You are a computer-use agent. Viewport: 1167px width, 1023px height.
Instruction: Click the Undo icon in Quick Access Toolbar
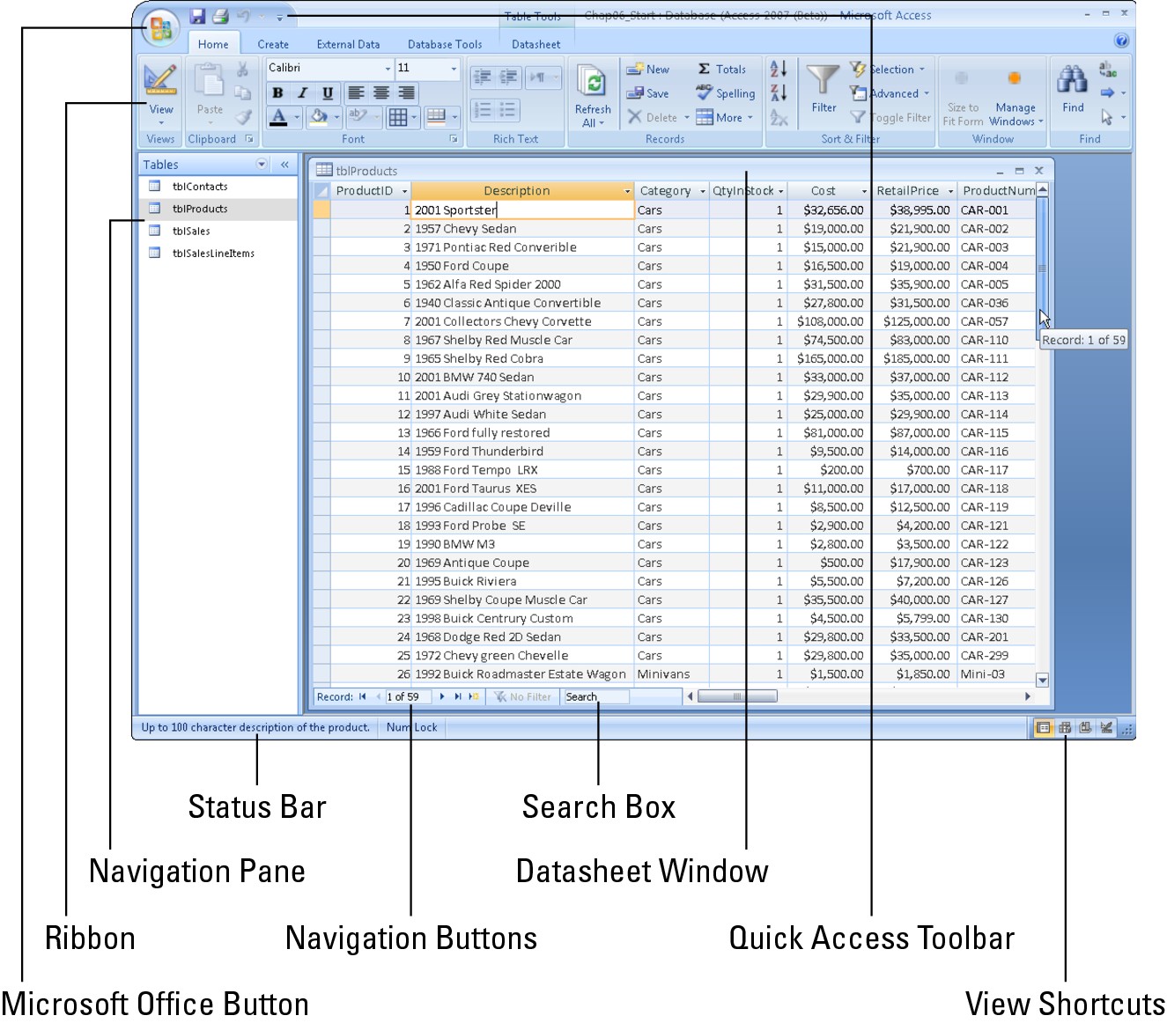(243, 16)
